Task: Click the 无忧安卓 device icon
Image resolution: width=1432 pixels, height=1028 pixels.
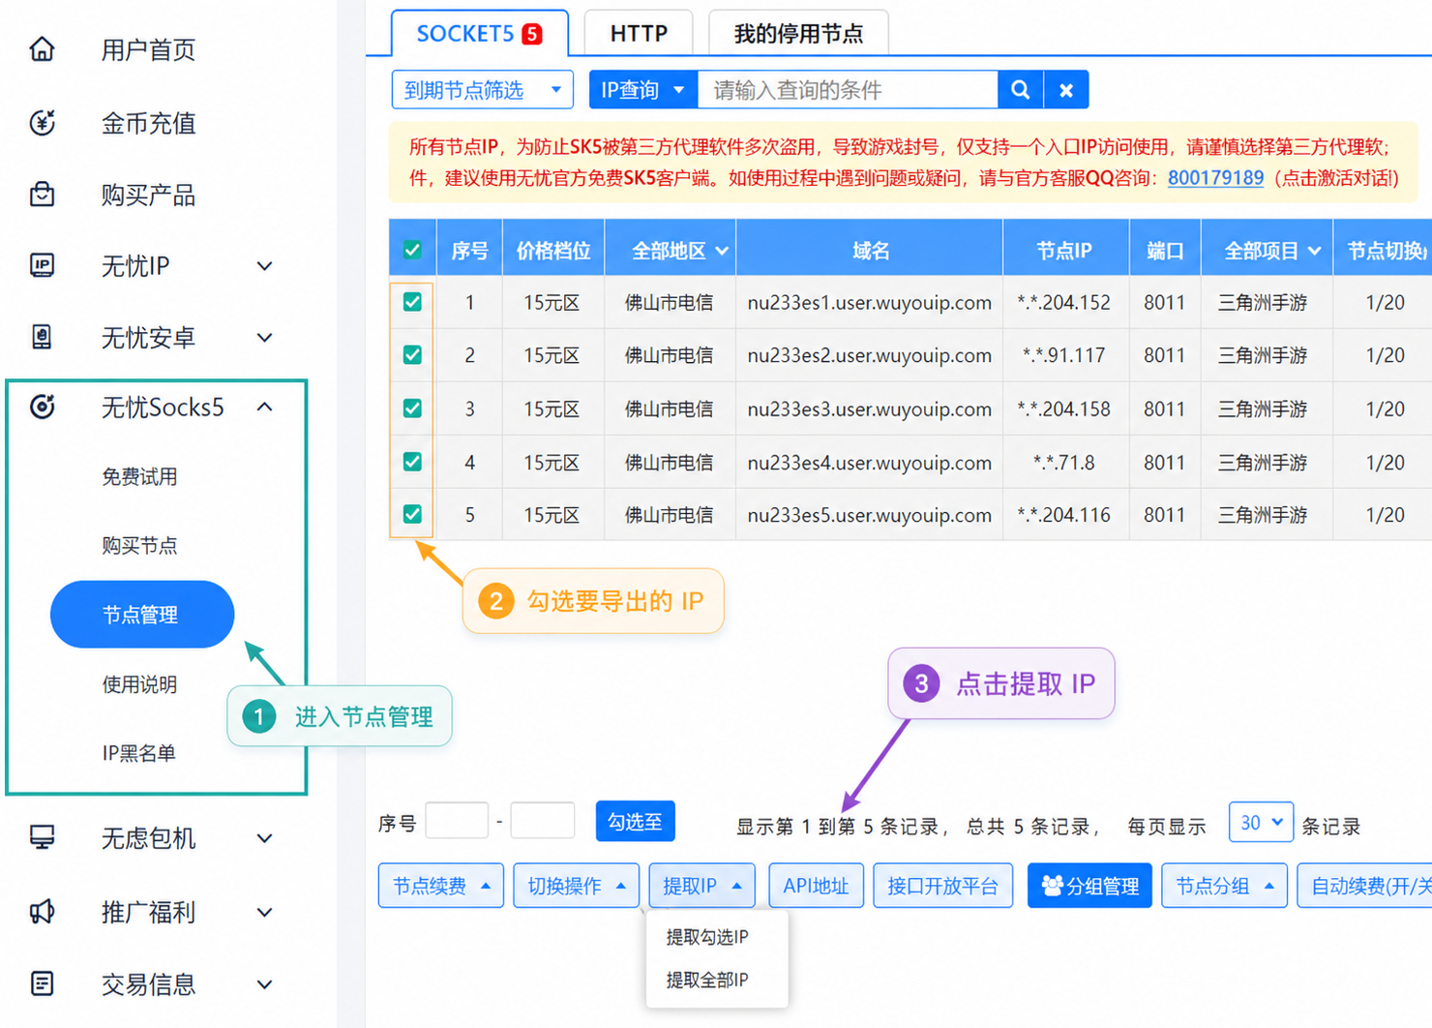Action: [x=42, y=337]
